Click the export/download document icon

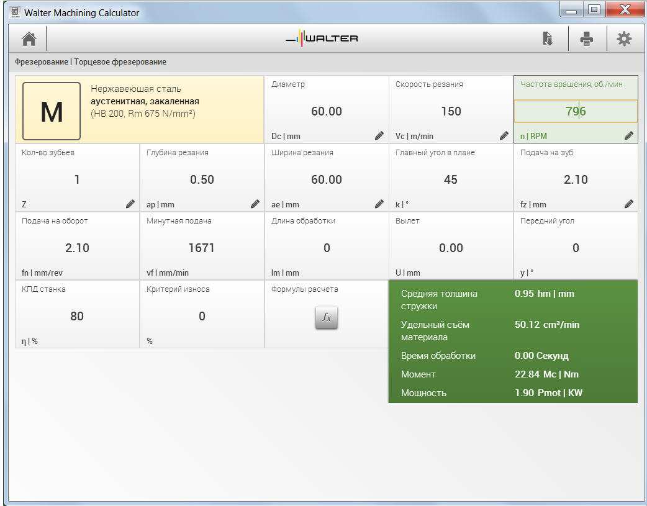[547, 38]
